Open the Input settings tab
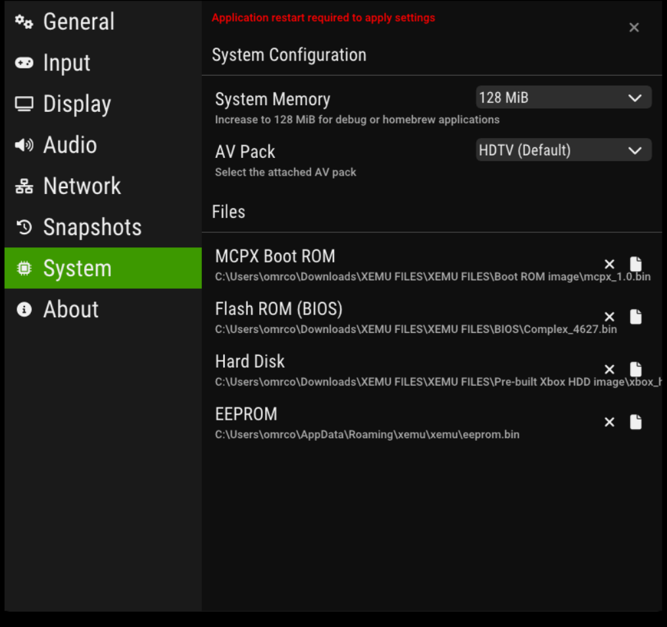Screen dimensions: 667x627 point(103,63)
